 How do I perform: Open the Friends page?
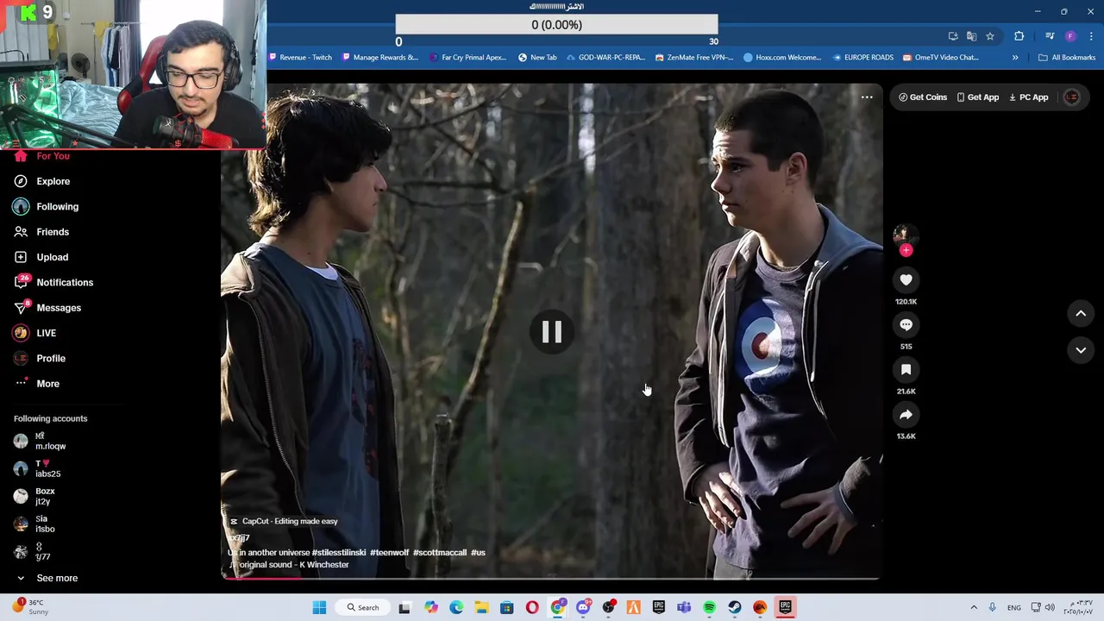pyautogui.click(x=41, y=232)
